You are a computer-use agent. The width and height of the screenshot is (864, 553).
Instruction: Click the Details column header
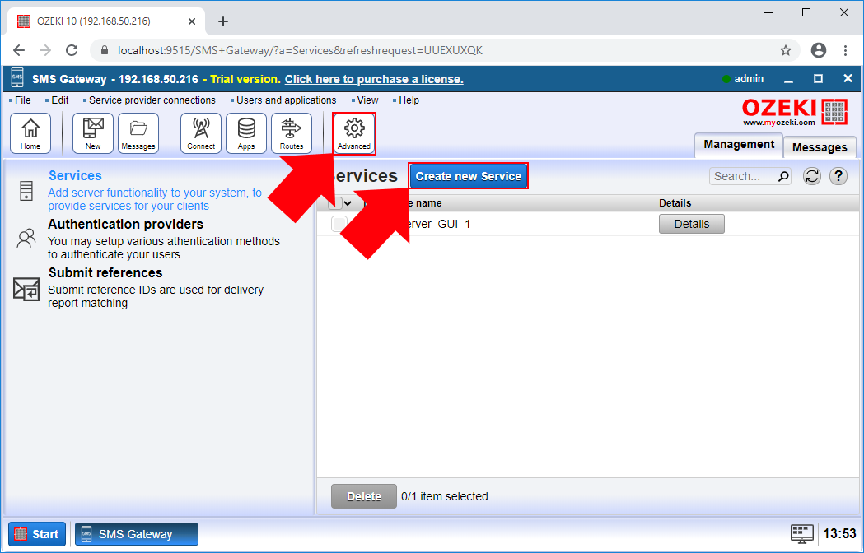[x=675, y=203]
